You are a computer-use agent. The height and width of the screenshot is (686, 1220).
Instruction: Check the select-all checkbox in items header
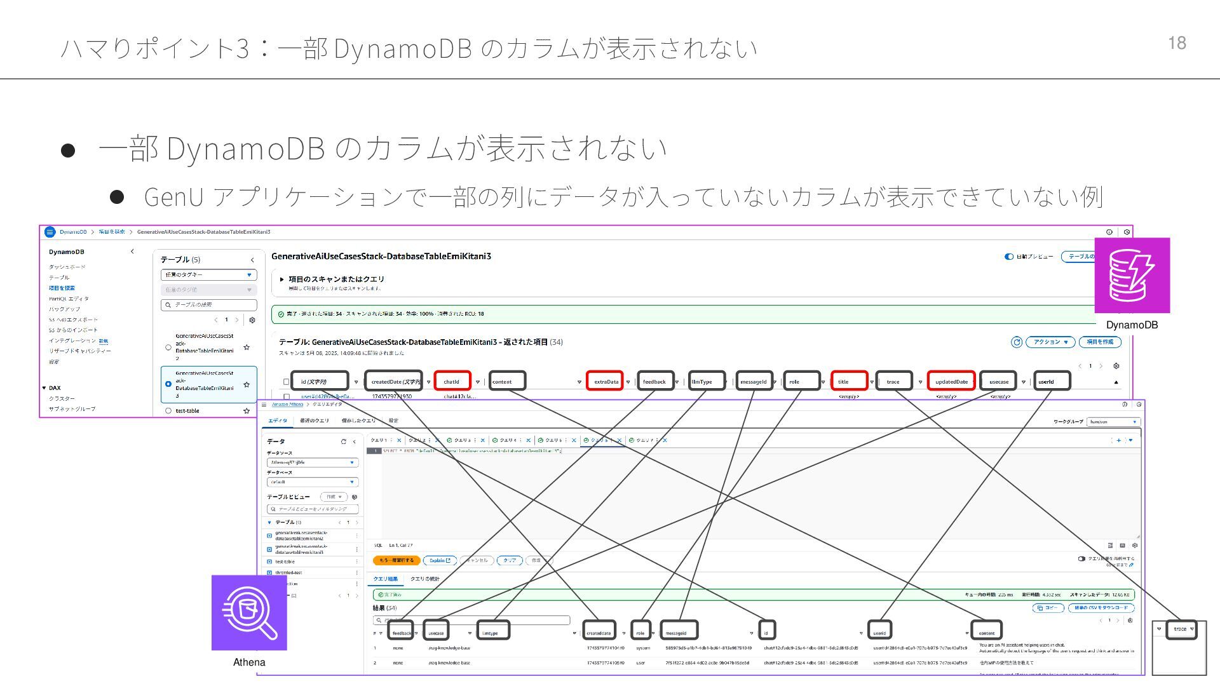click(x=286, y=382)
